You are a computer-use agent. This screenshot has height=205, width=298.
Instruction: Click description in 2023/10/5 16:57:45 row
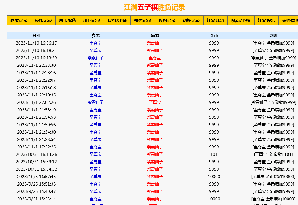coord(273,177)
